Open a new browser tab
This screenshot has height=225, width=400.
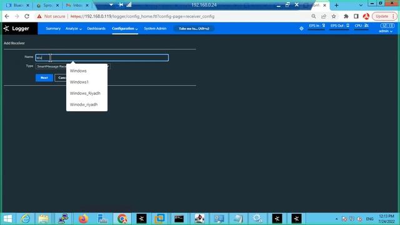336,5
